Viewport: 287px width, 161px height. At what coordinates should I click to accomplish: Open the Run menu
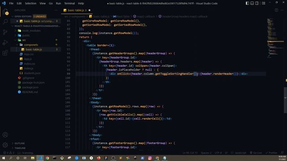(58, 3)
